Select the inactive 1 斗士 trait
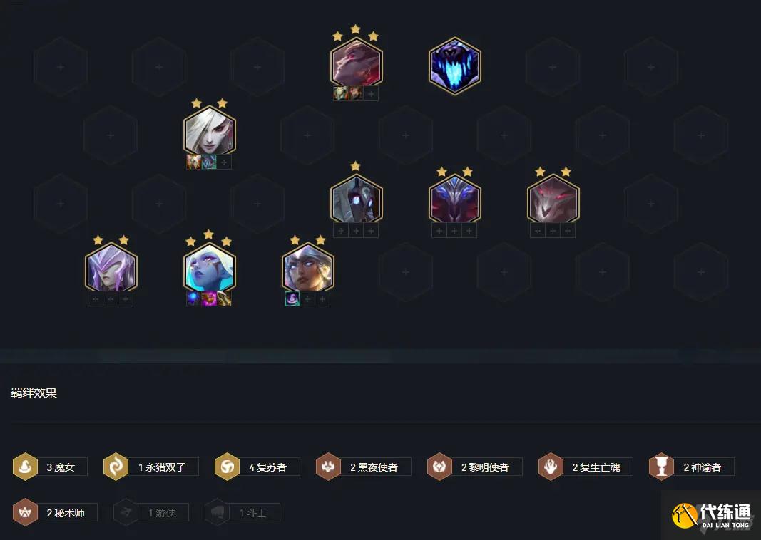 [x=242, y=512]
